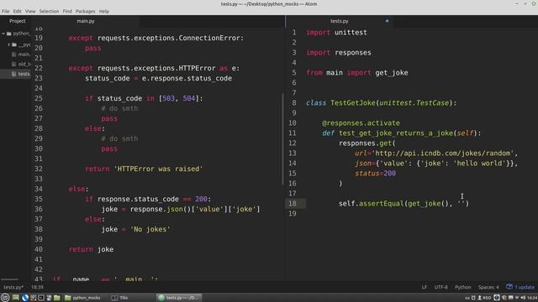Image resolution: width=538 pixels, height=302 pixels.
Task: Launch the terminal icon in taskbar
Action: click(x=41, y=298)
